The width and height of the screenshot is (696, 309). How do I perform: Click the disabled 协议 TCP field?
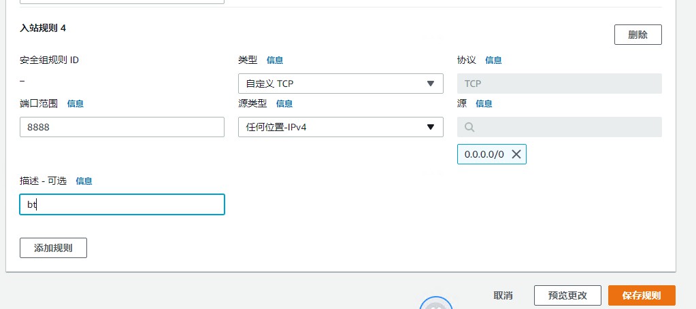pos(559,84)
